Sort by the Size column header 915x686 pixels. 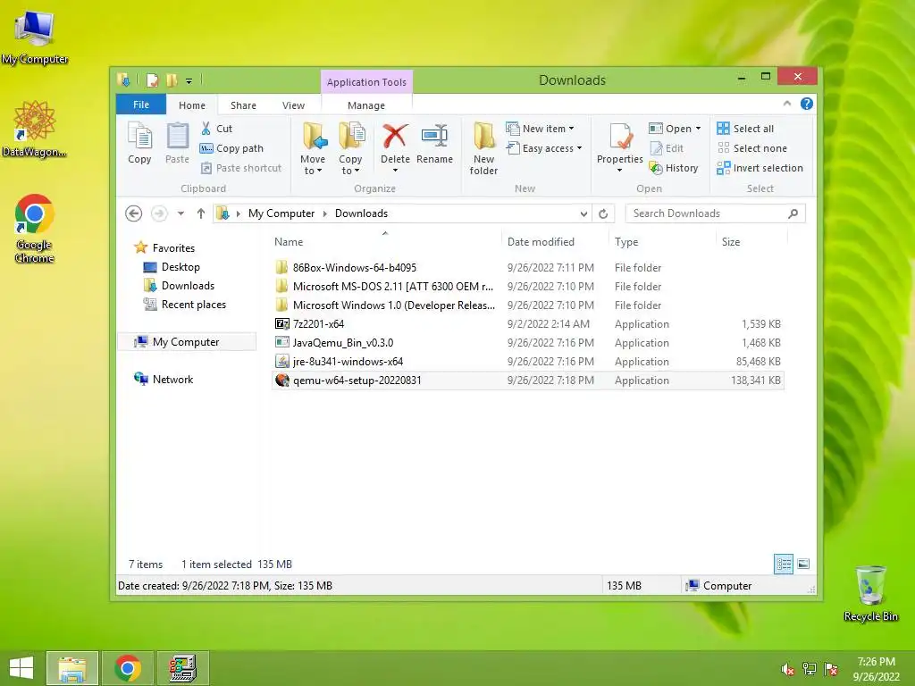pyautogui.click(x=751, y=241)
